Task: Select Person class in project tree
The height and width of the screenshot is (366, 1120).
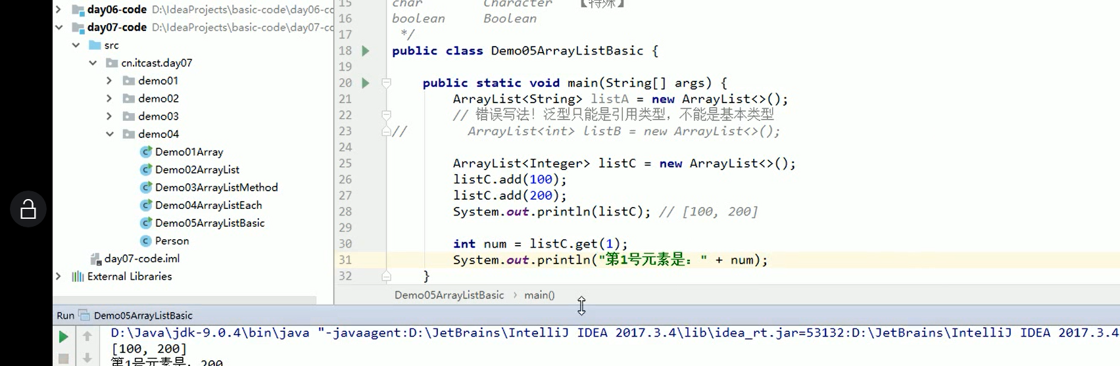Action: tap(172, 240)
